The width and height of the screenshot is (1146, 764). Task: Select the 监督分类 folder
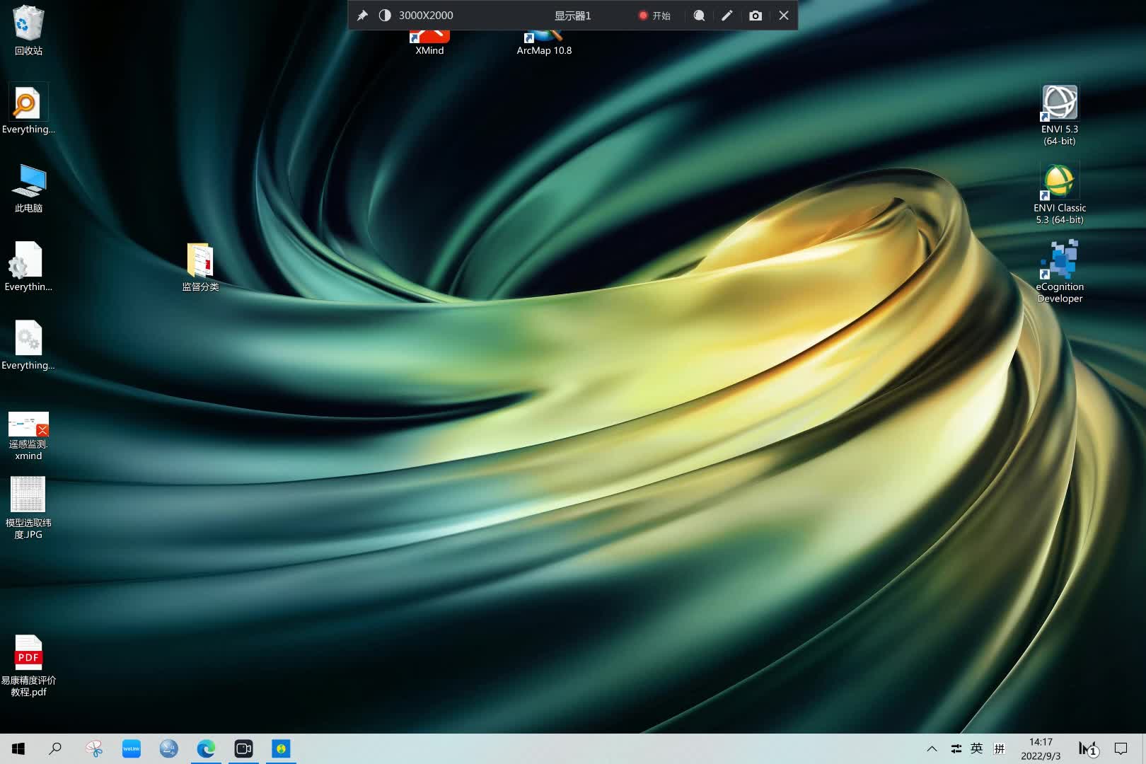click(x=200, y=267)
